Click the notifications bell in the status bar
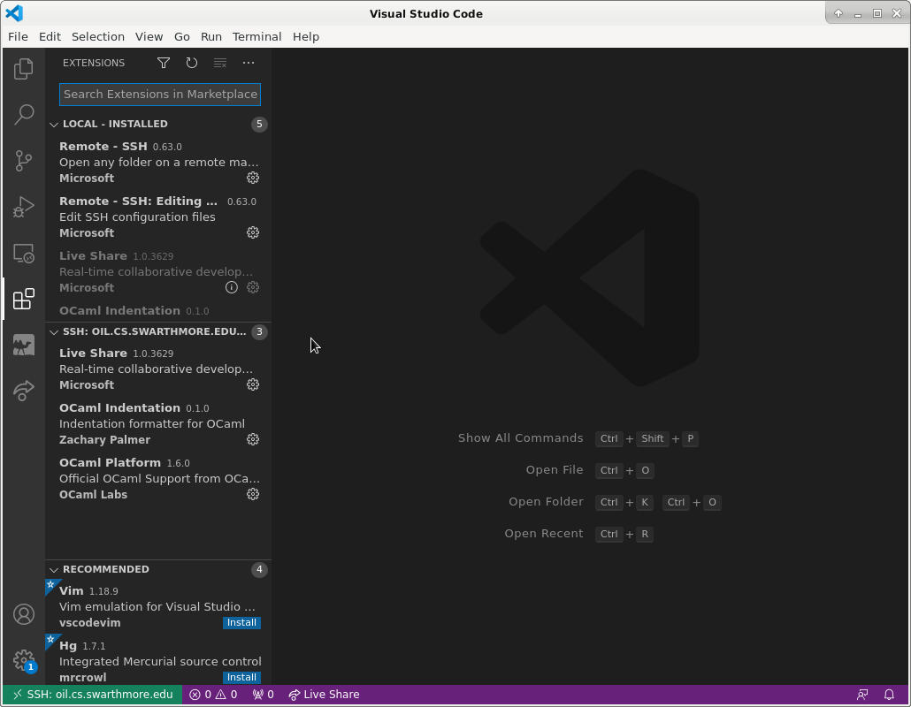 [890, 695]
